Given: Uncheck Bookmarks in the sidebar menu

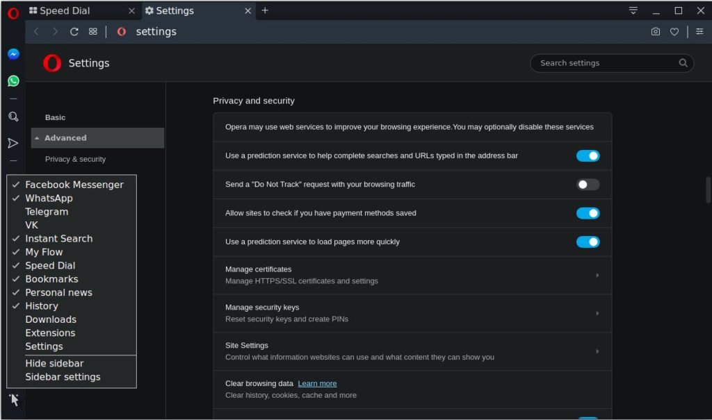Looking at the screenshot, I should click(x=72, y=279).
